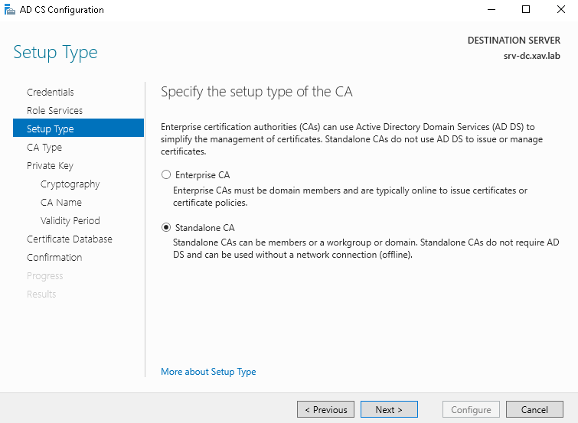
Task: Select the Setup Type step in sidebar
Action: pyautogui.click(x=51, y=129)
